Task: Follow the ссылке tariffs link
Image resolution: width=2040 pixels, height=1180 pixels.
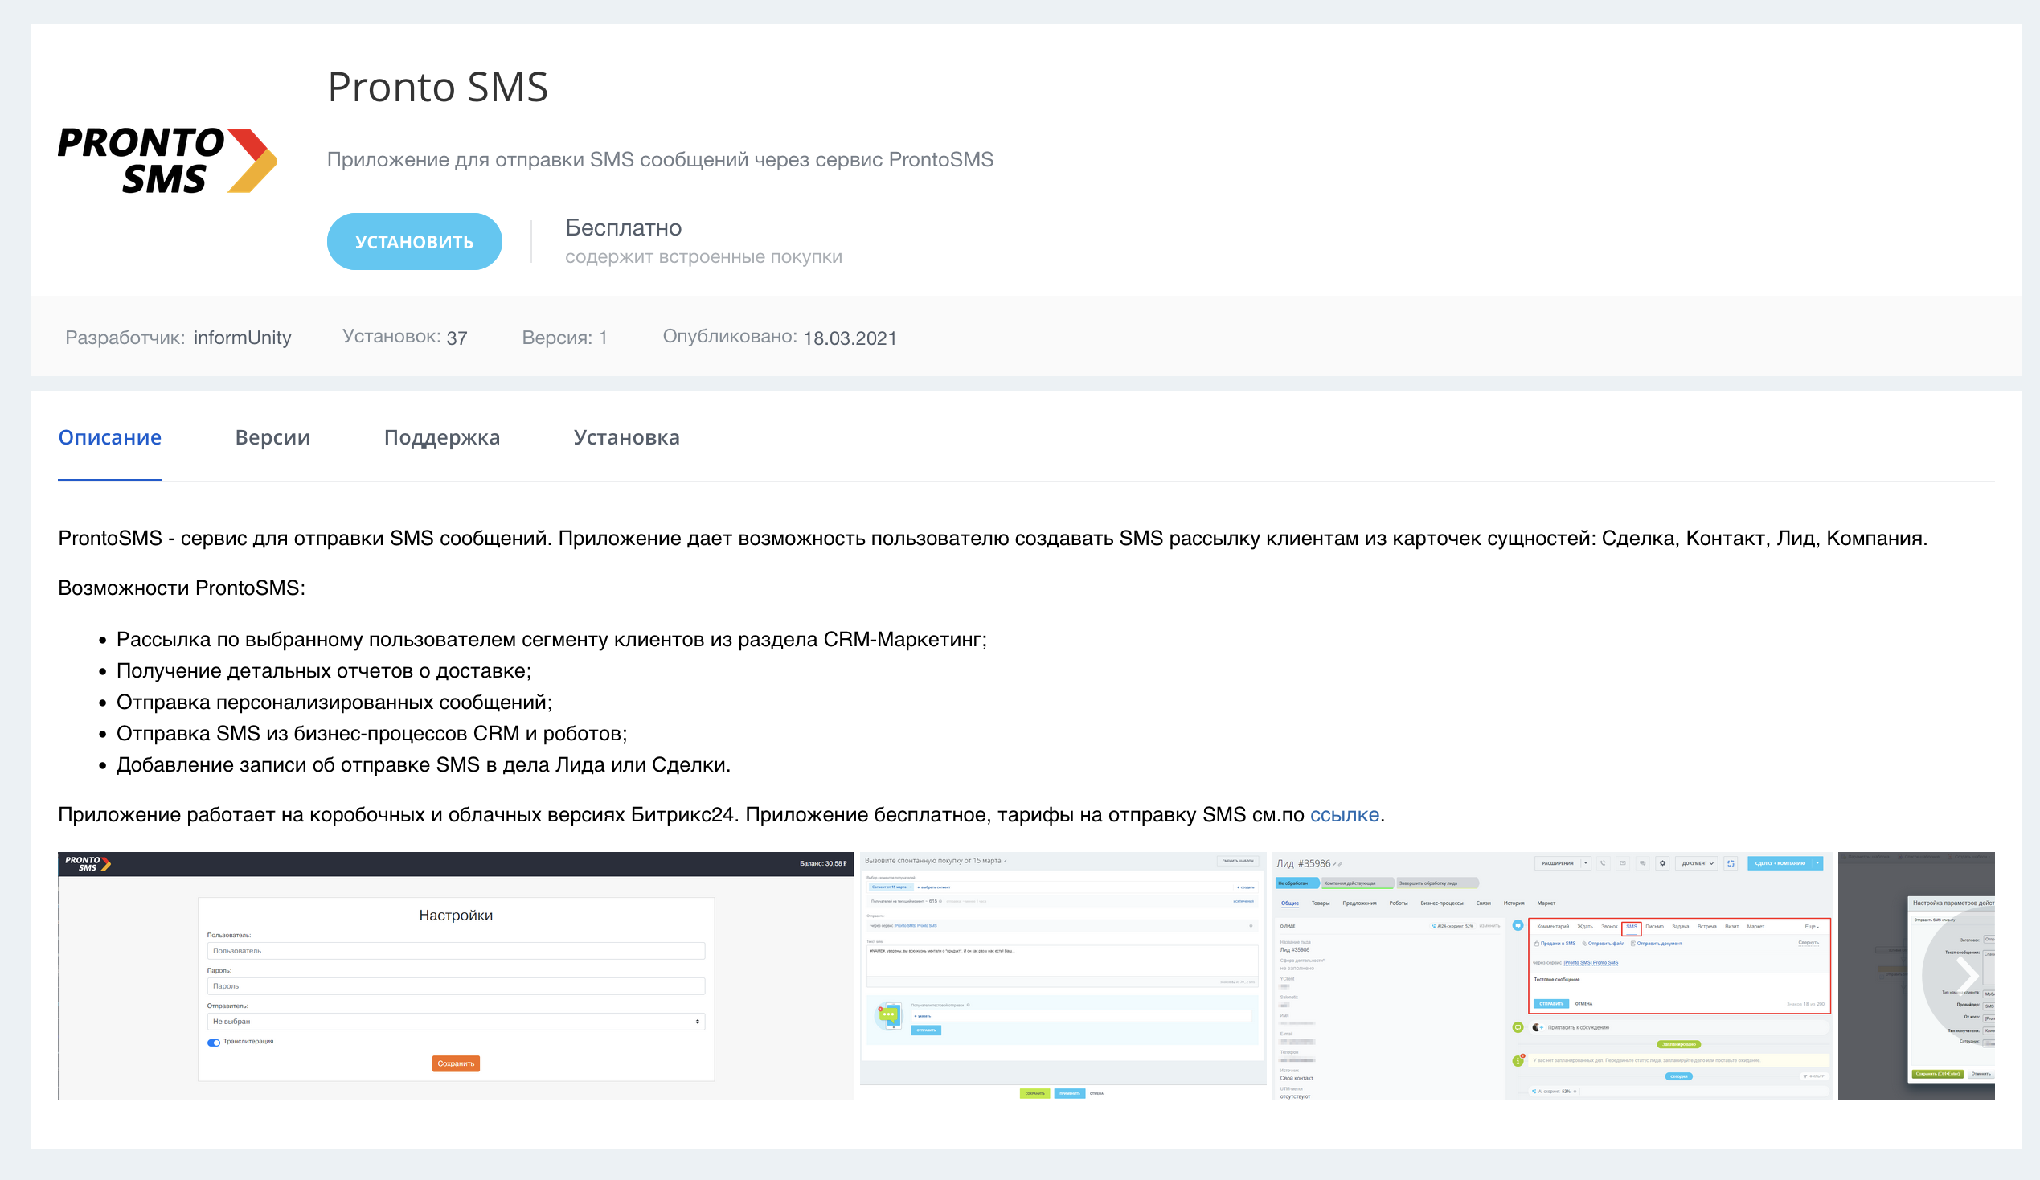Action: pos(1344,814)
